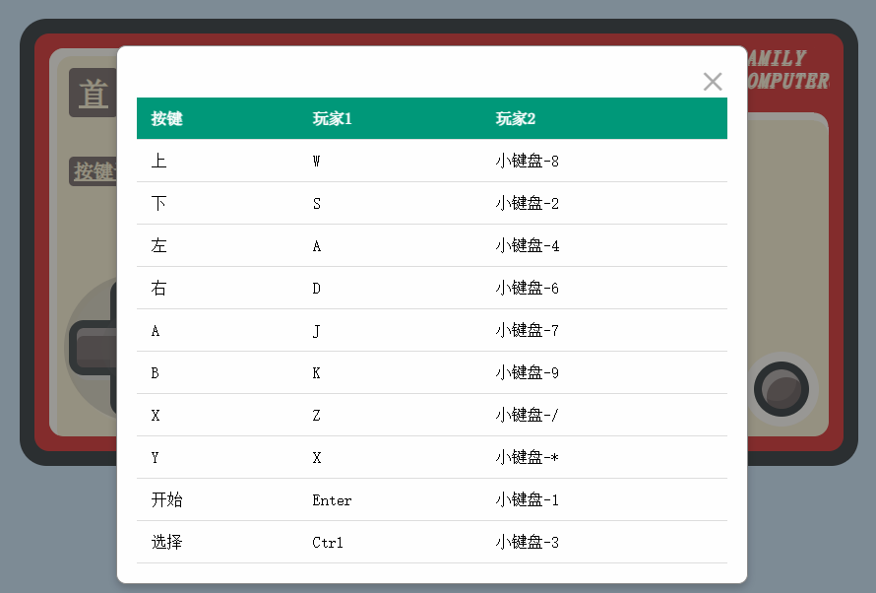
Task: Close the key mapping dialog
Action: (x=713, y=82)
